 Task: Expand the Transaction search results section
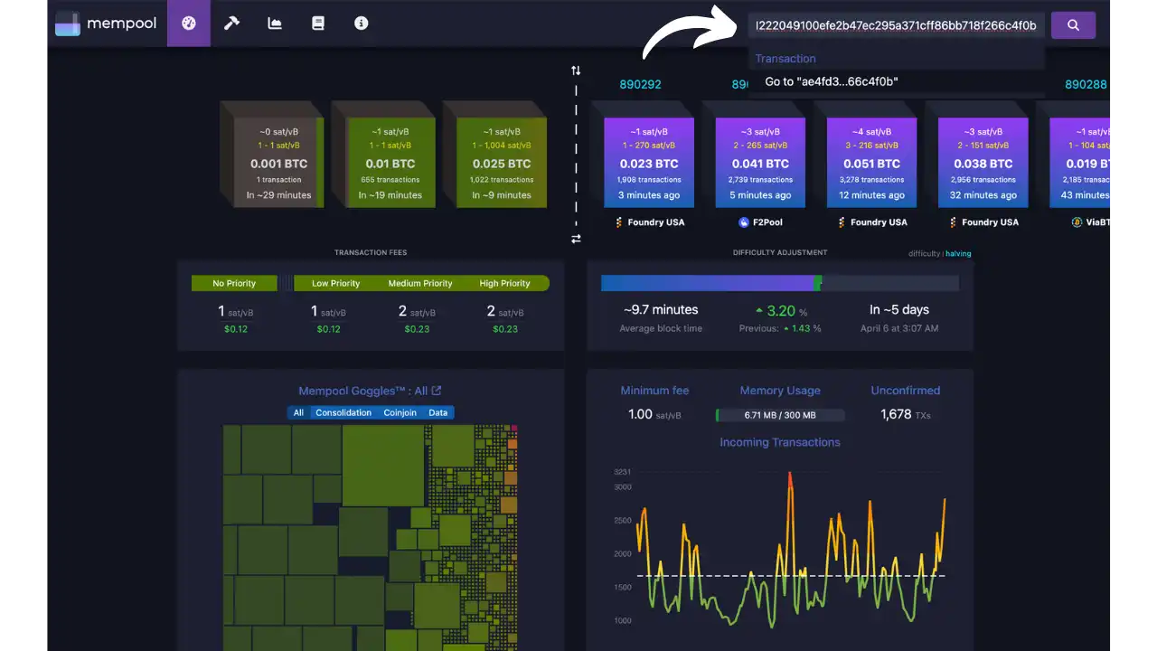coord(785,58)
